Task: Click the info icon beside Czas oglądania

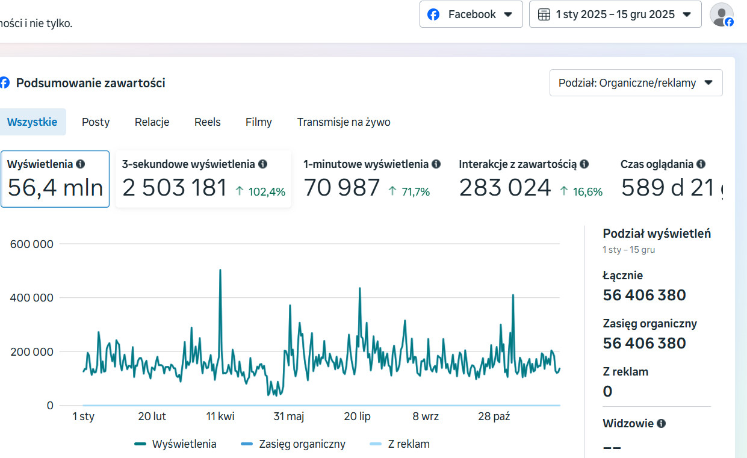Action: click(701, 163)
